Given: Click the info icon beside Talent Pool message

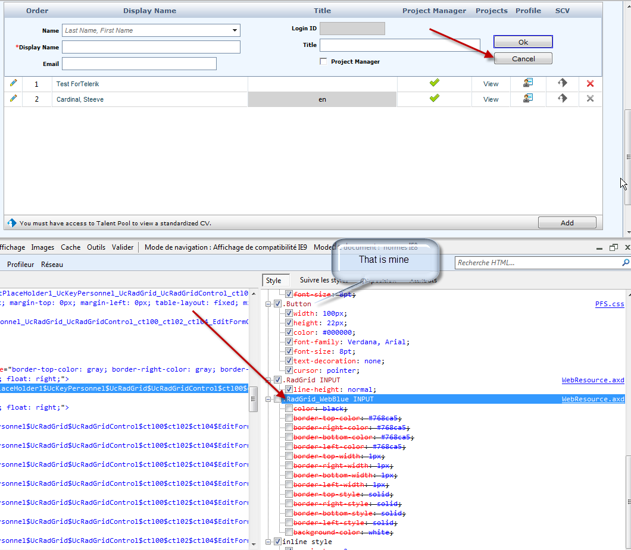Looking at the screenshot, I should click(12, 223).
